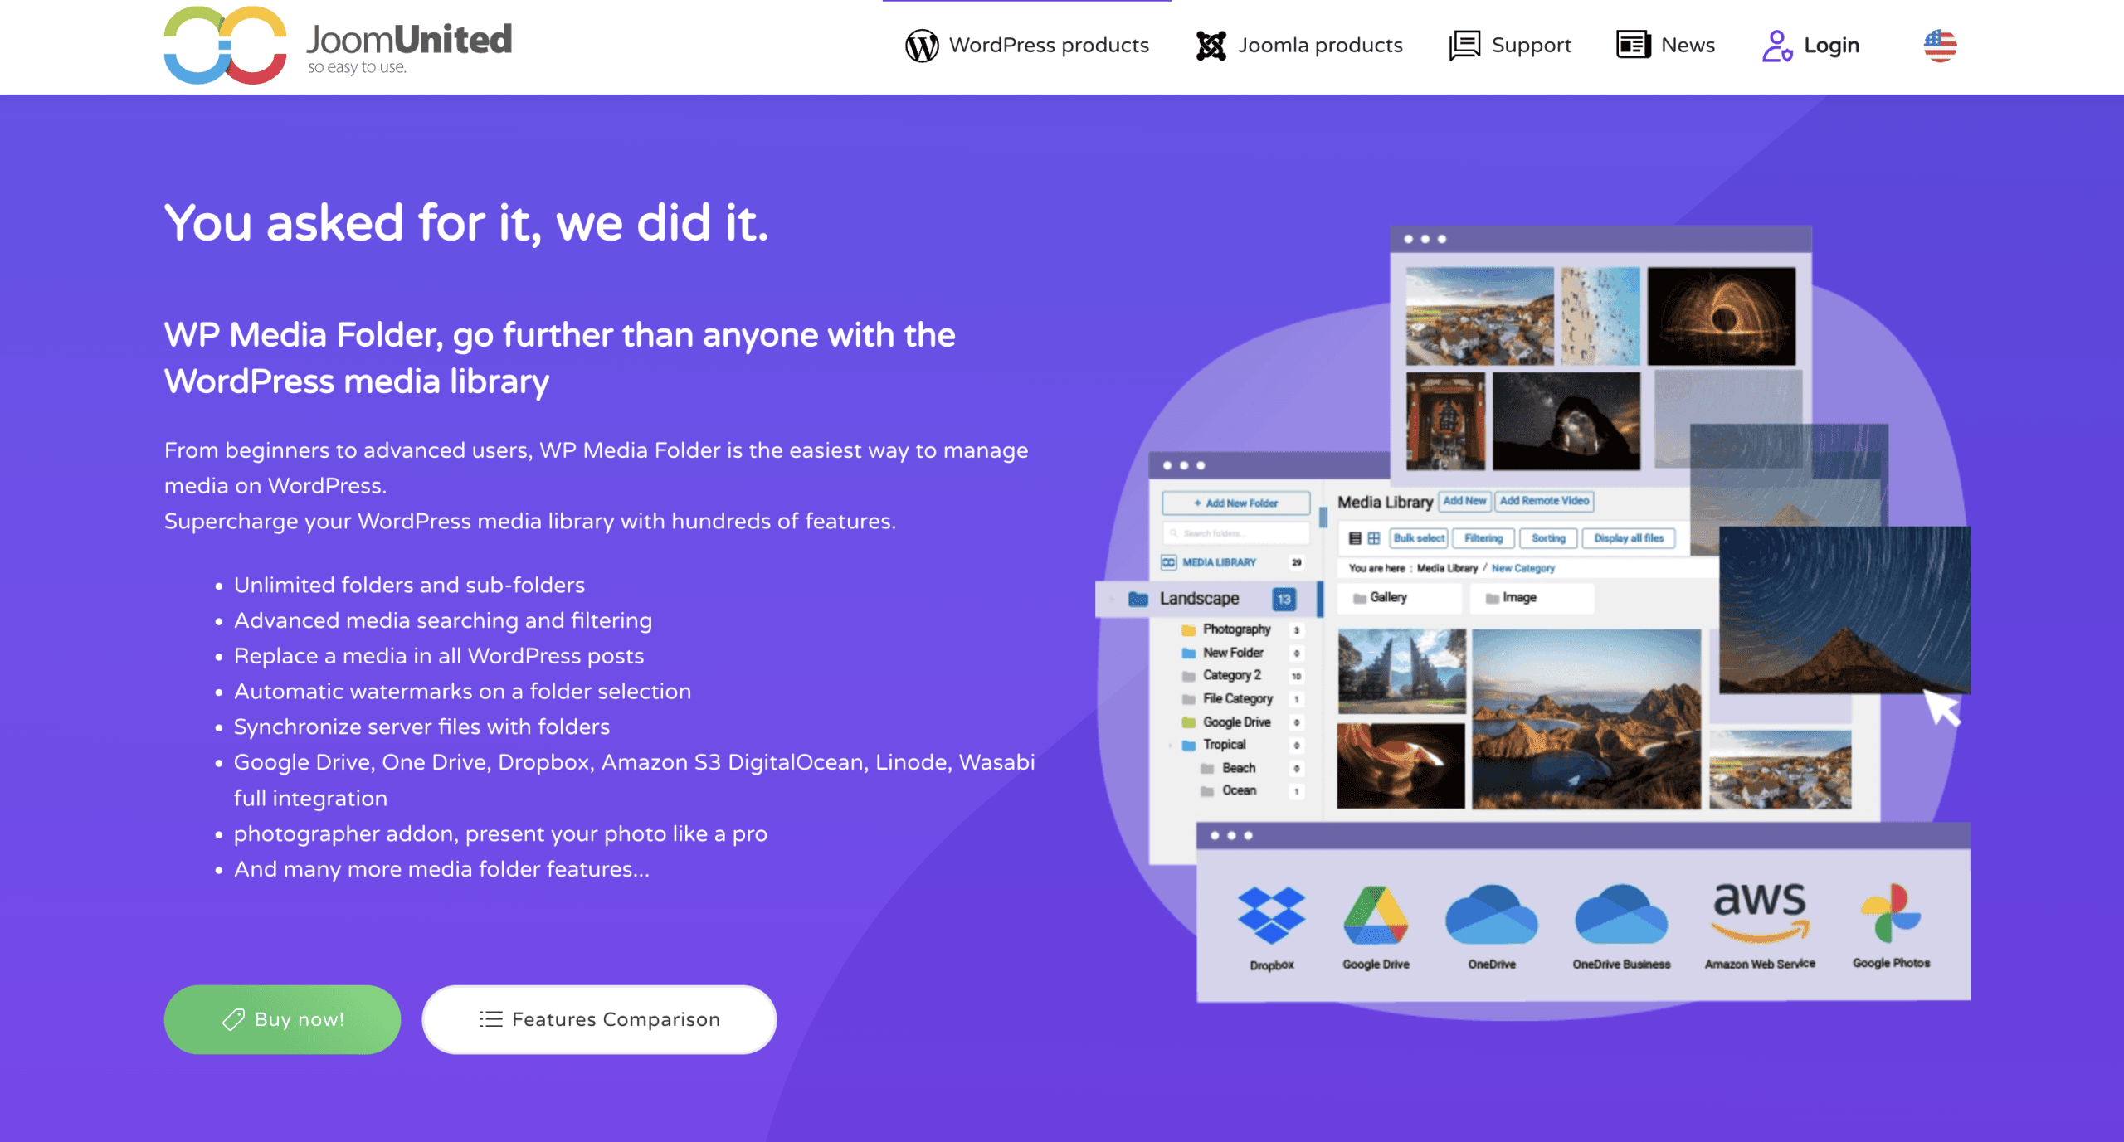Click the 'You asked for it, we did it.' heading
The height and width of the screenshot is (1142, 2124).
pyautogui.click(x=466, y=223)
